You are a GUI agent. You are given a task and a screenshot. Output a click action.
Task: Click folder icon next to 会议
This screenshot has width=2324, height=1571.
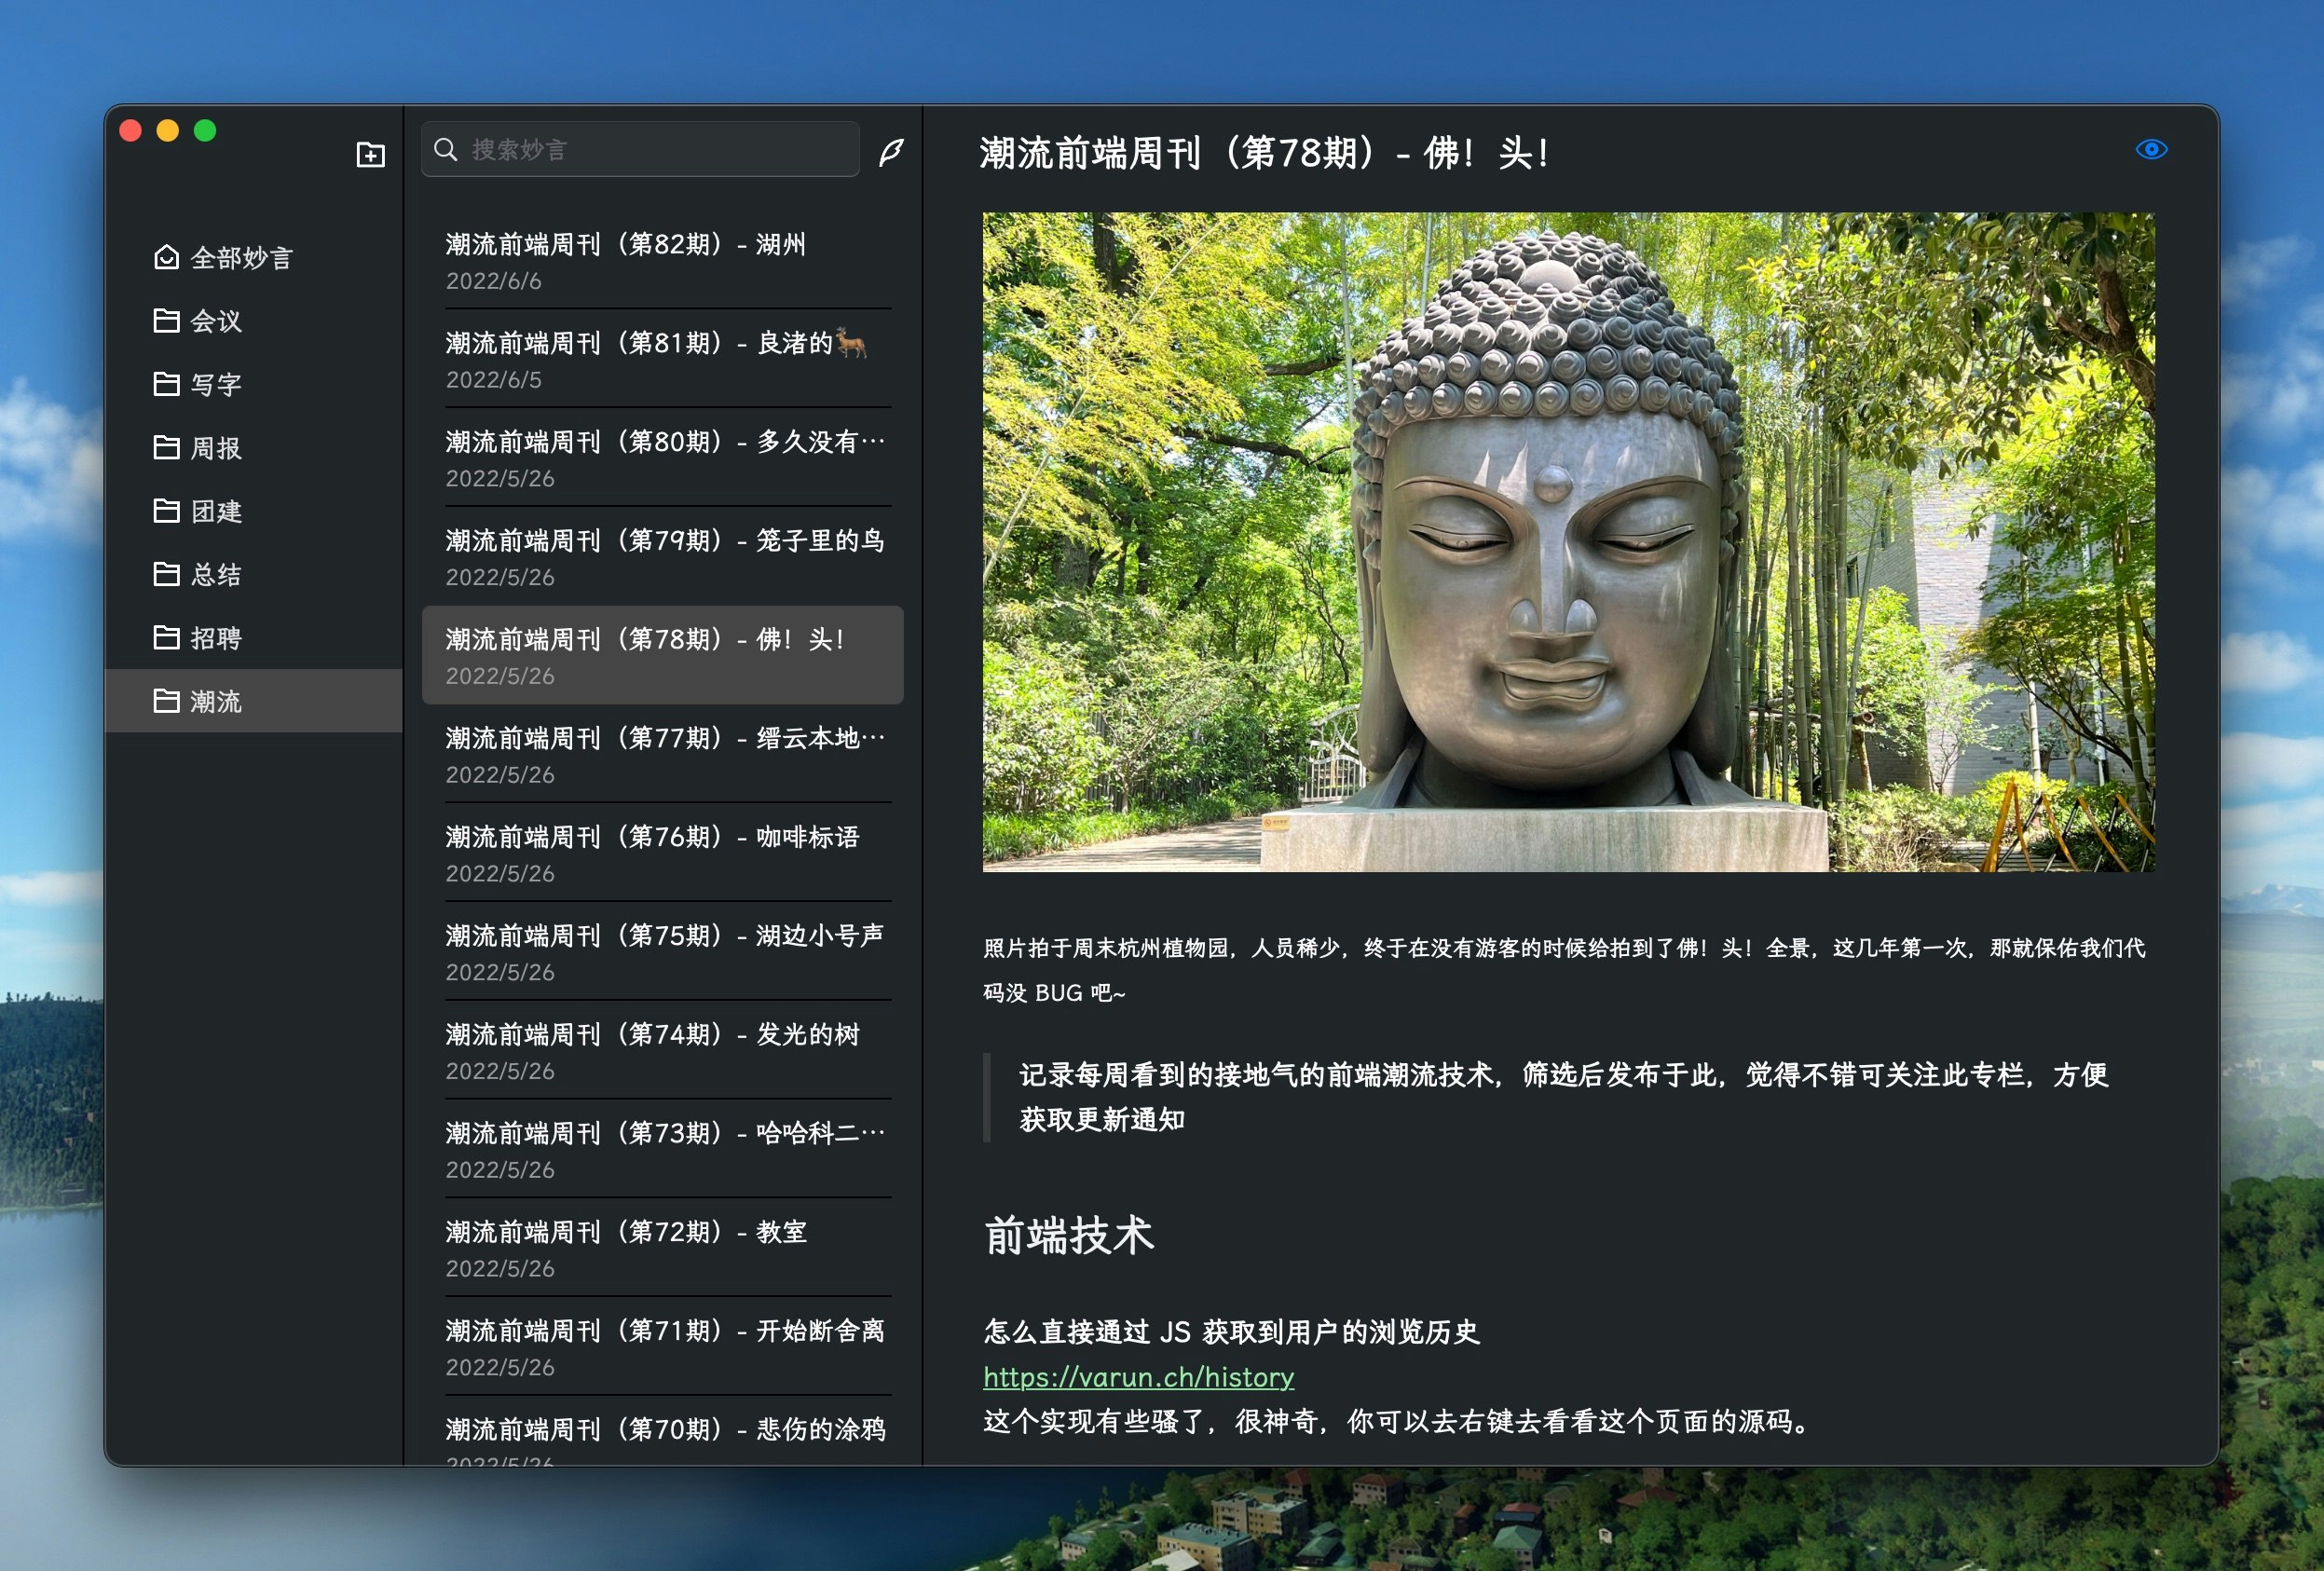point(166,320)
